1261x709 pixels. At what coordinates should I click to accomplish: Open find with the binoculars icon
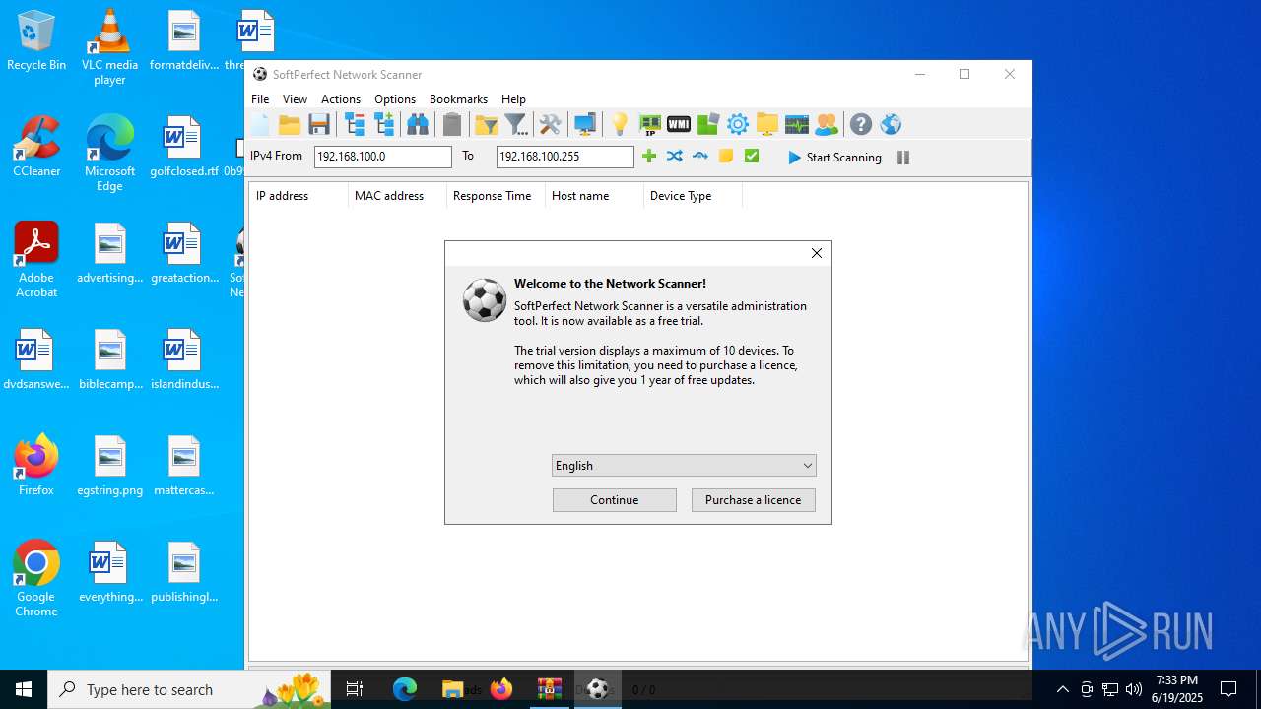(418, 124)
